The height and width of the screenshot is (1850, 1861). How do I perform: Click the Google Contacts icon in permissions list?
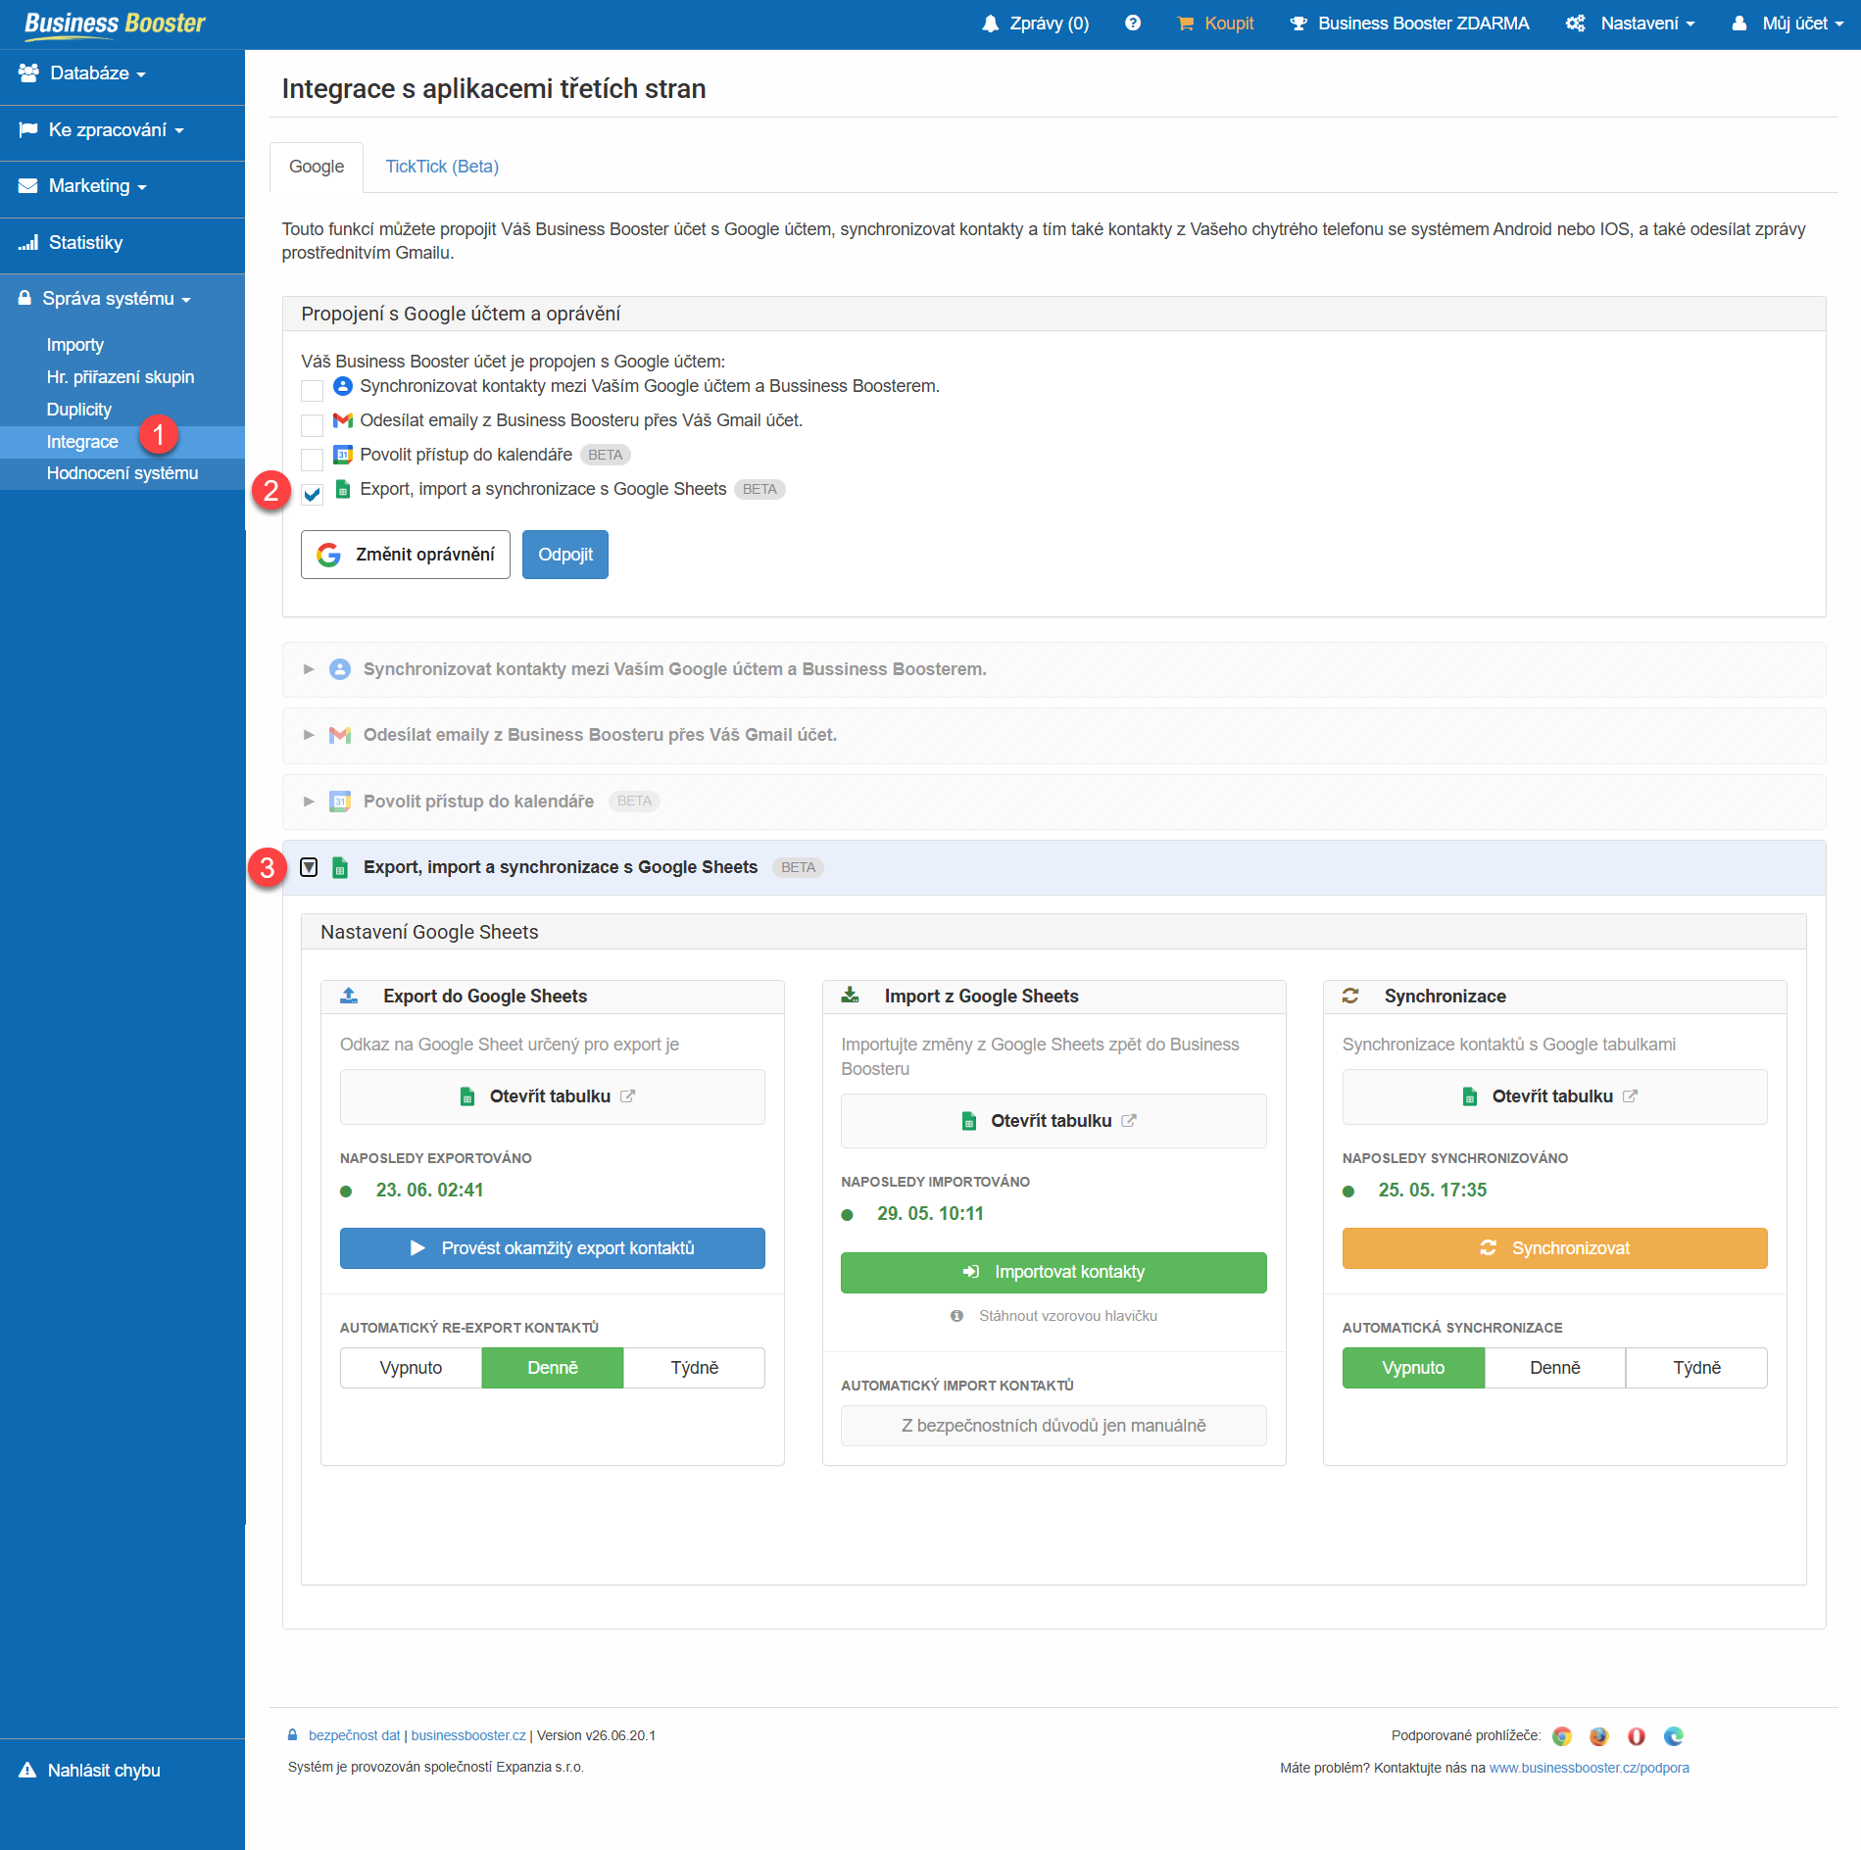[342, 386]
